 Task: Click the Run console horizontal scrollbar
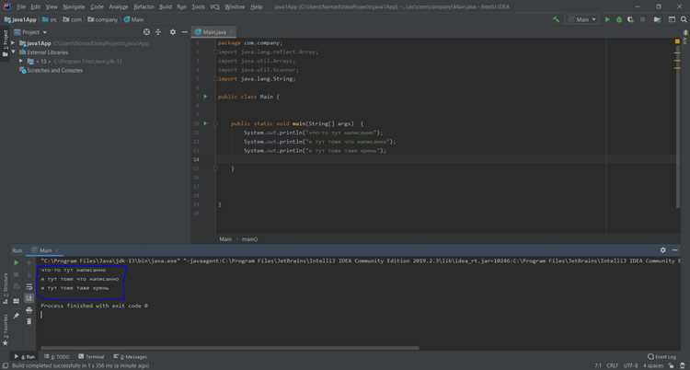coord(230,348)
